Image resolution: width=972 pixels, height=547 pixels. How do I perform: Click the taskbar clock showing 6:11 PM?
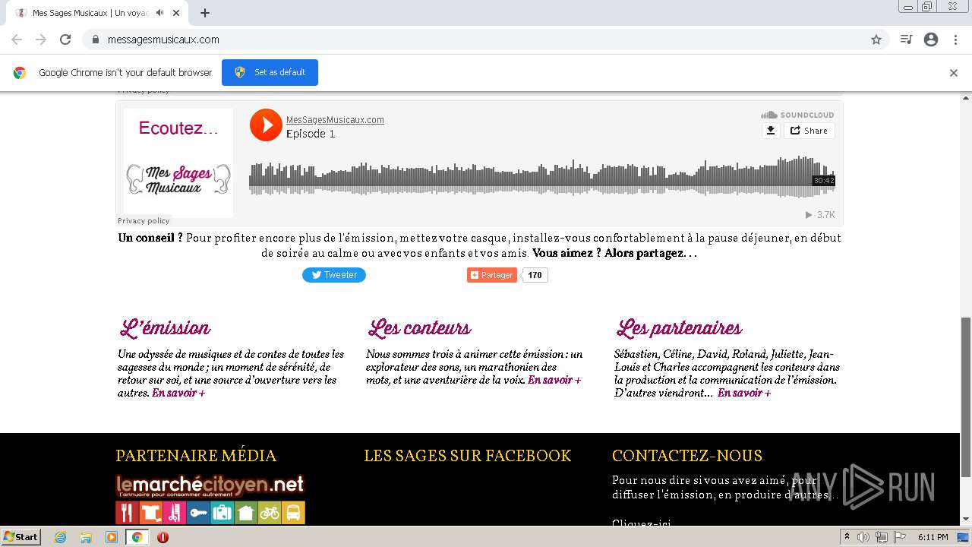tap(933, 537)
